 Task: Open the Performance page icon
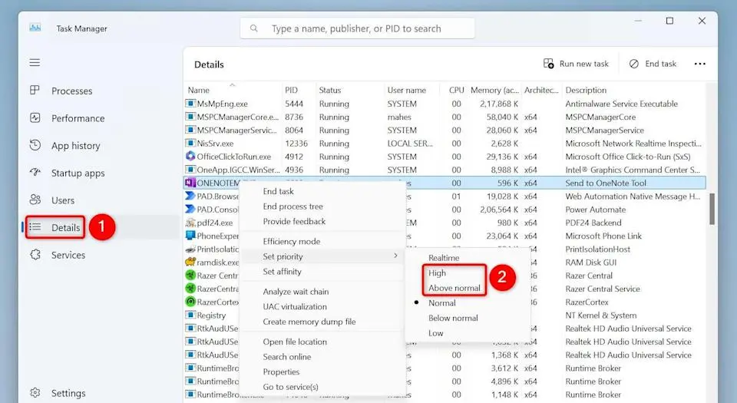[35, 118]
